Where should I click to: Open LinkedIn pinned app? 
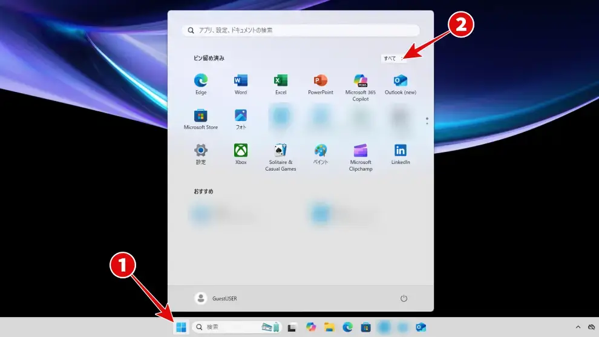point(401,154)
